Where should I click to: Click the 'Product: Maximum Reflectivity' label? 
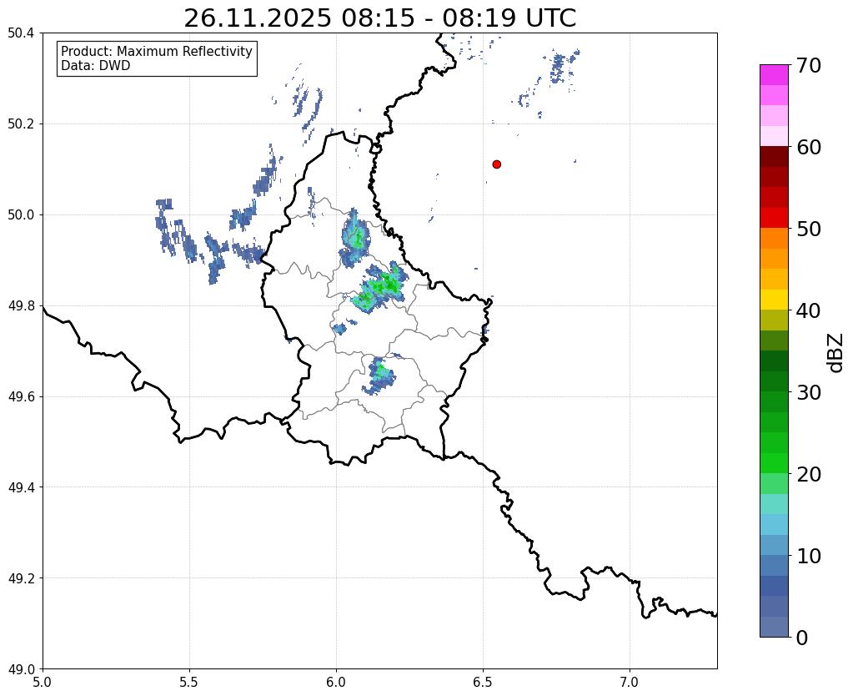157,51
